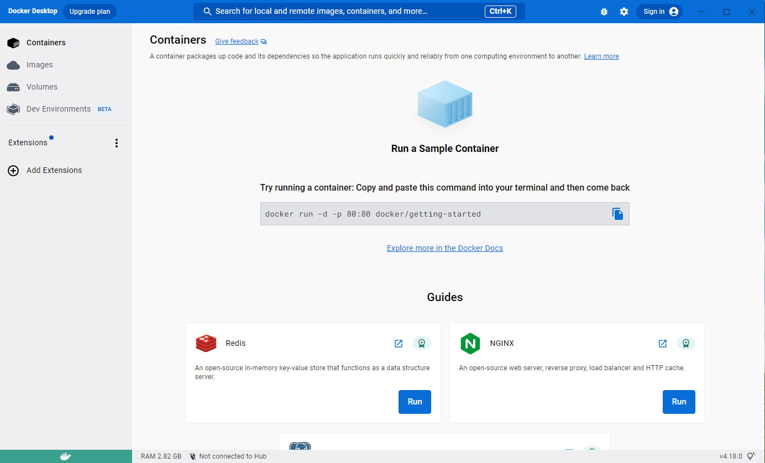
Task: Close the Docker Desktop window
Action: pyautogui.click(x=752, y=12)
